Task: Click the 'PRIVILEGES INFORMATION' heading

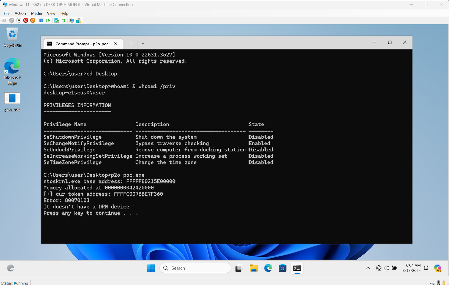Action: coord(77,105)
